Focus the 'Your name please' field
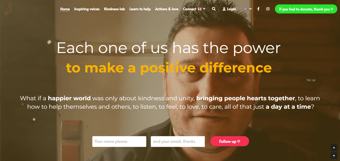 [x=119, y=142]
